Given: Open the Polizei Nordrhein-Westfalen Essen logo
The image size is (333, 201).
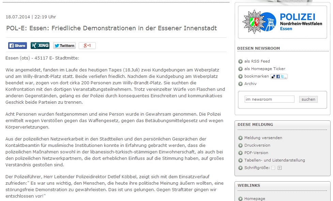Looking at the screenshot, I should point(282,22).
